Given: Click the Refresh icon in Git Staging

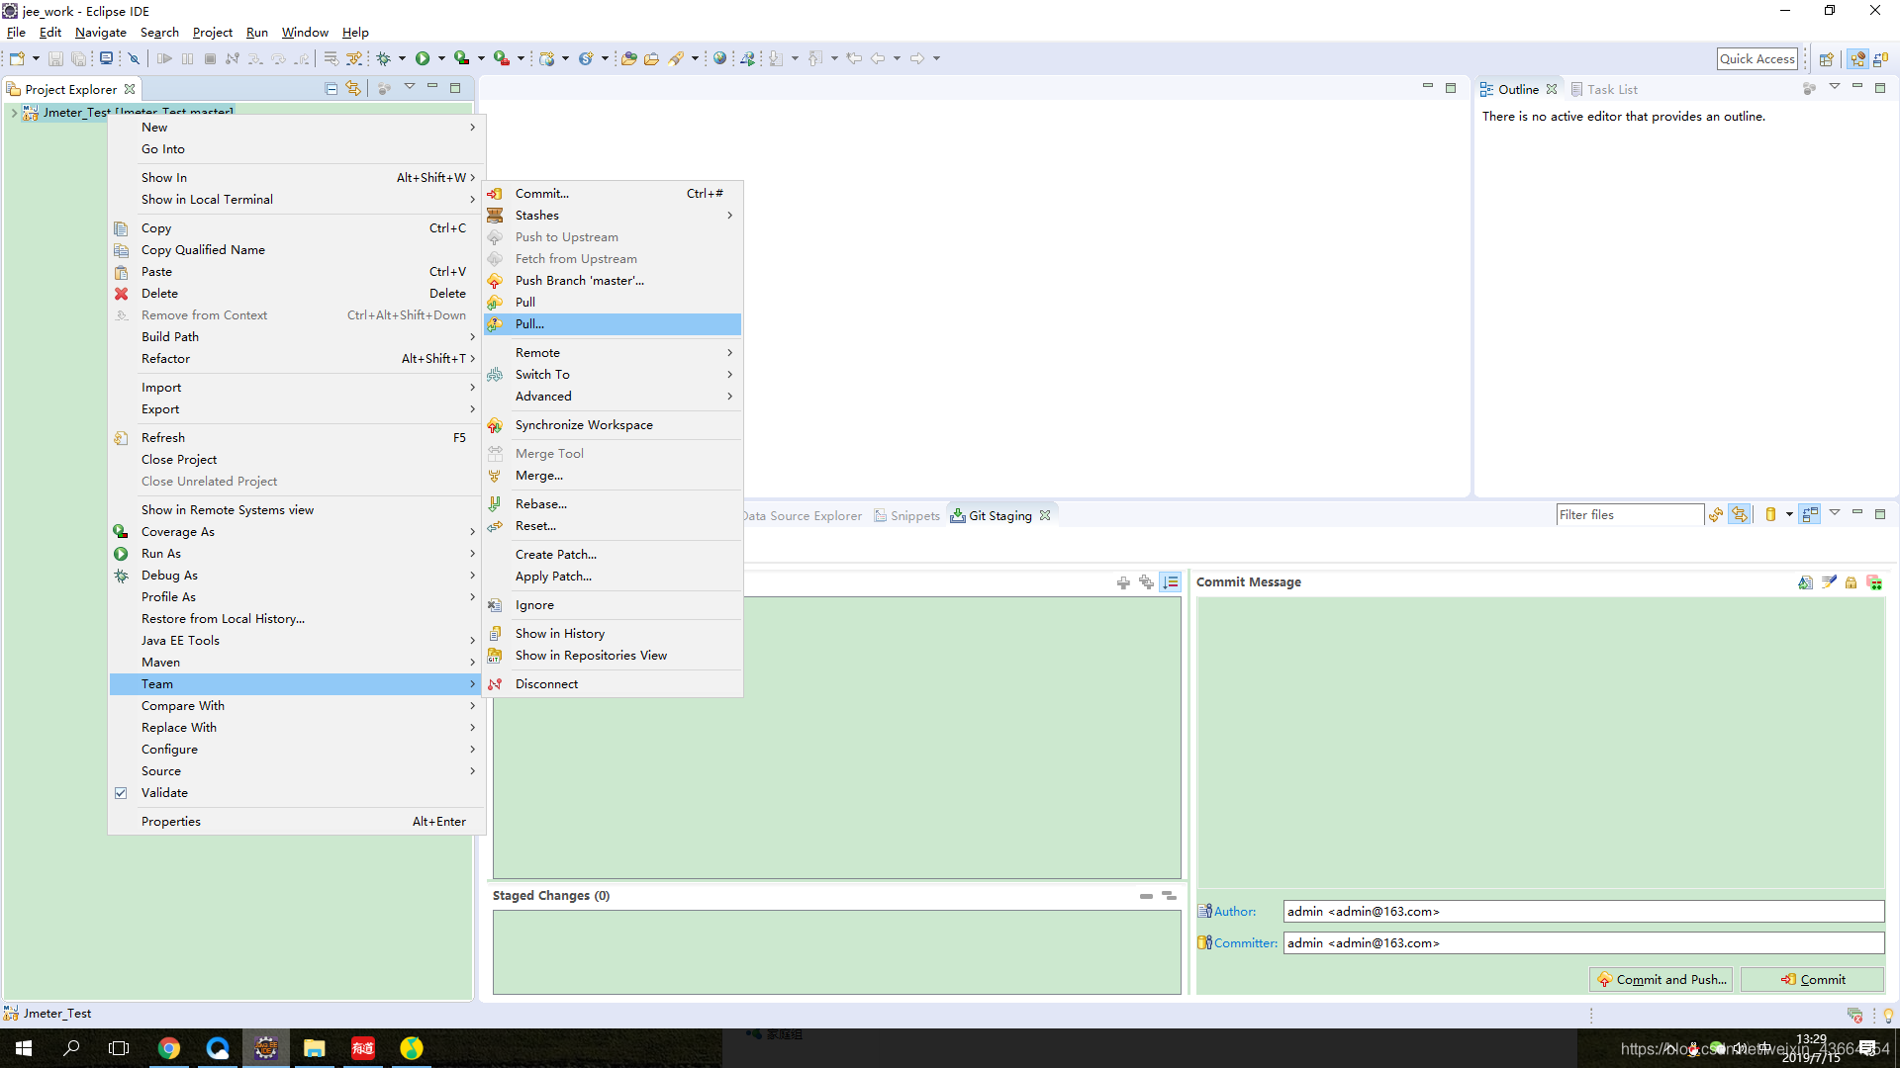Looking at the screenshot, I should point(1716,514).
